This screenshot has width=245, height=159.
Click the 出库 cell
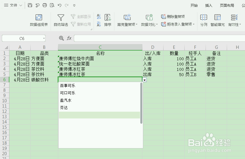point(153,74)
